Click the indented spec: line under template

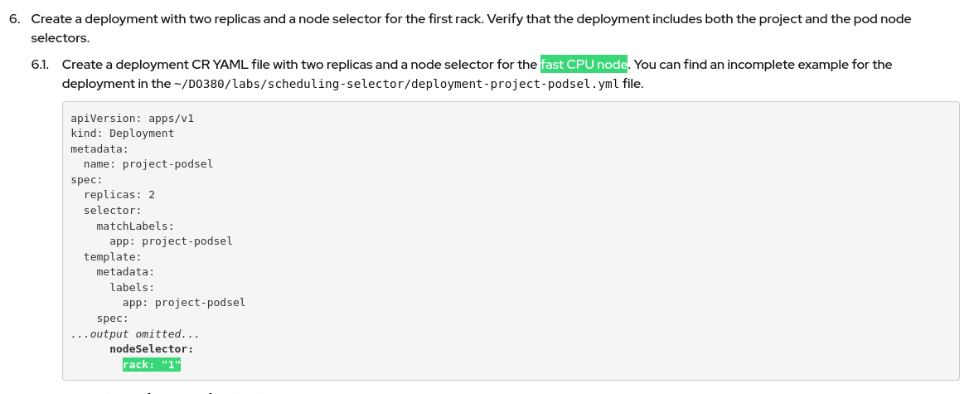(x=113, y=319)
